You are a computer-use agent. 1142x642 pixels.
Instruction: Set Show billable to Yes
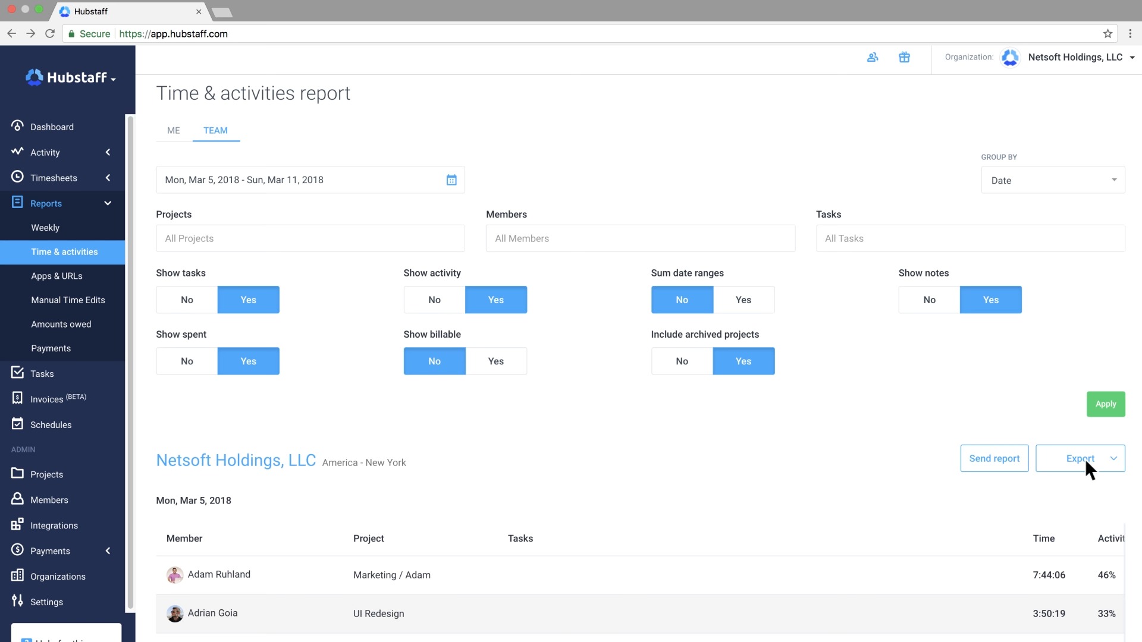click(496, 361)
